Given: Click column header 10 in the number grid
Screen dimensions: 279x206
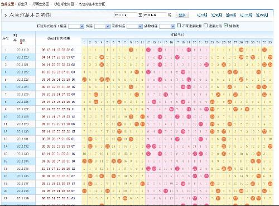Looking at the screenshot, I should coord(137,42).
